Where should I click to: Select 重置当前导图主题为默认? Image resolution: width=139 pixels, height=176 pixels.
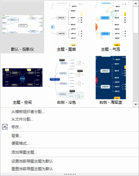pyautogui.click(x=32, y=169)
